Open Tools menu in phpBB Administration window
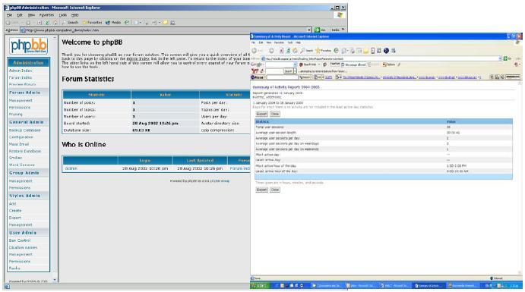The height and width of the screenshot is (292, 525). pos(63,15)
